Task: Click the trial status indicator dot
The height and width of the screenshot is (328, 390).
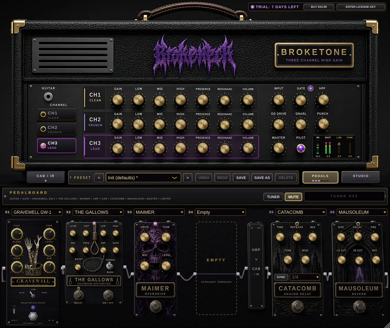Action: tap(253, 7)
